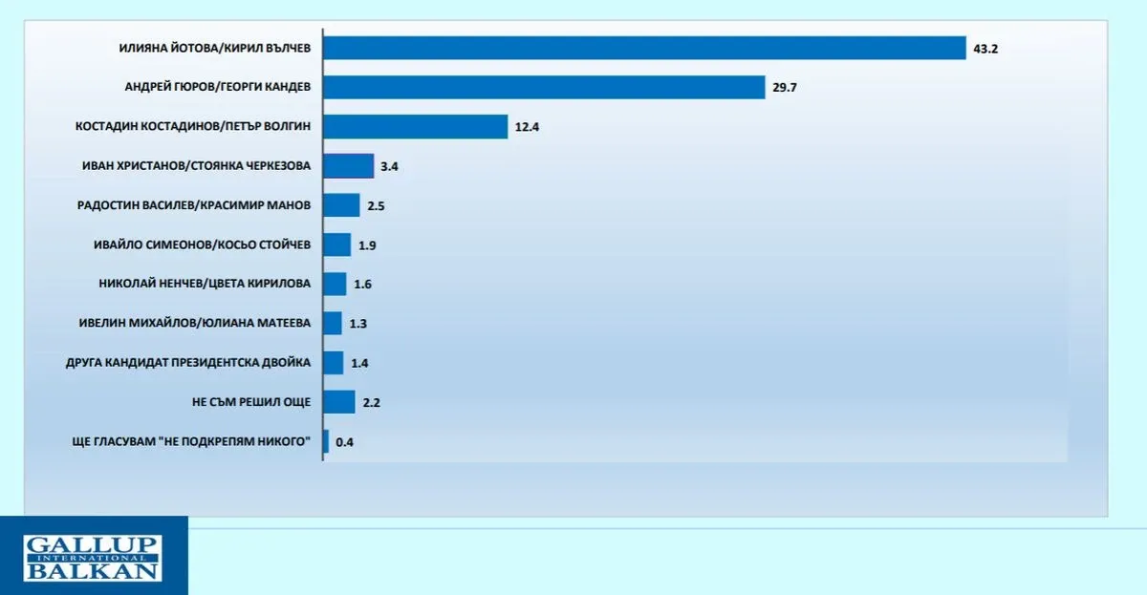The image size is (1147, 595).
Task: Select the value 1.6
Action: coord(361,284)
